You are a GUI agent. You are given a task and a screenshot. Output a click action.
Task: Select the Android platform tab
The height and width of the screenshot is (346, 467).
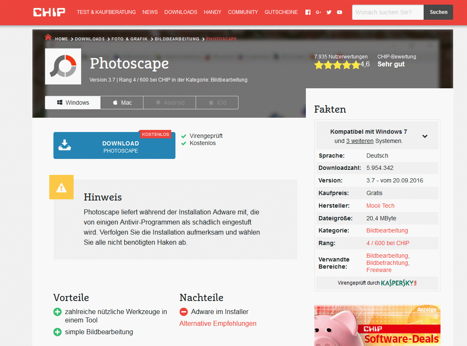click(170, 103)
